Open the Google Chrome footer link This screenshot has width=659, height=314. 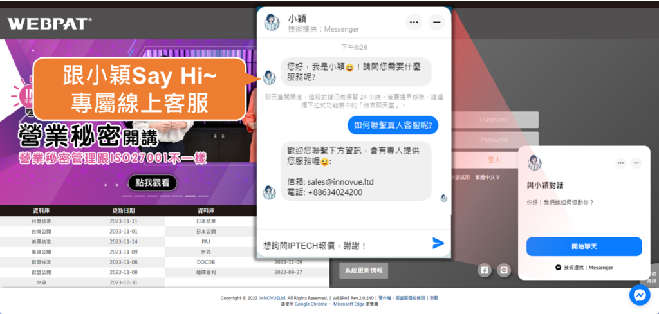[310, 304]
